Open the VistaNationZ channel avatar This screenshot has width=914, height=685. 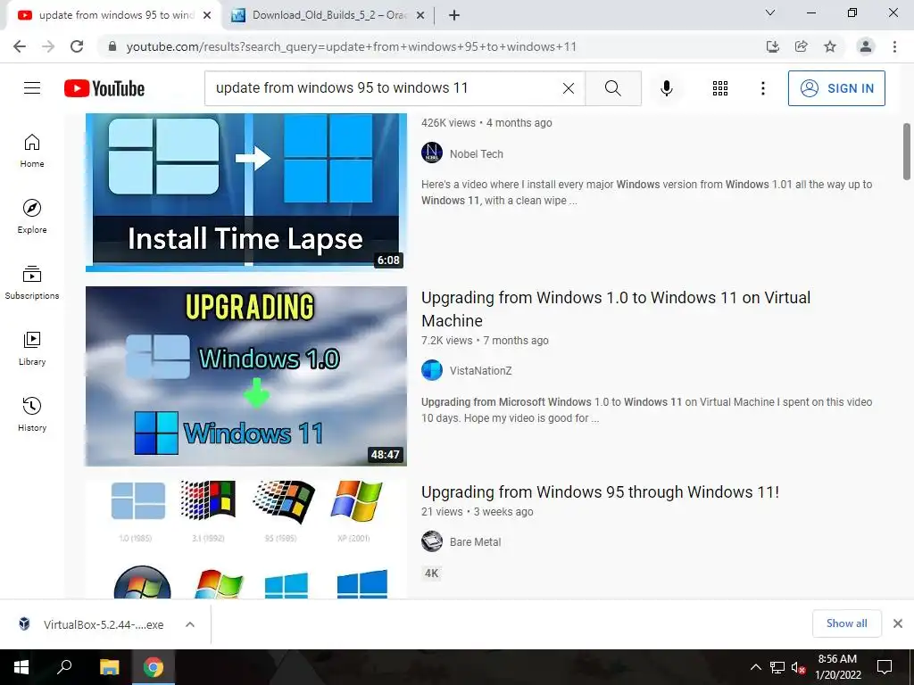pyautogui.click(x=432, y=370)
